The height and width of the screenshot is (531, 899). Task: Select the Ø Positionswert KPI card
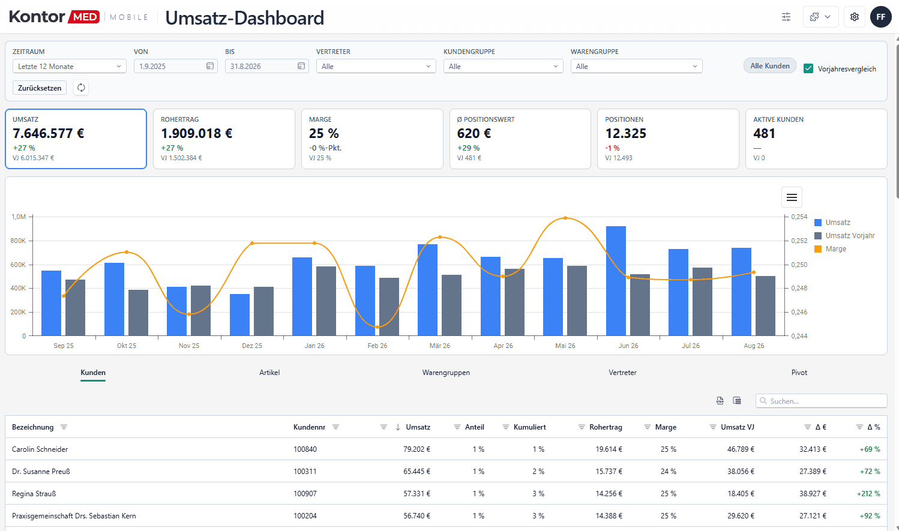(x=520, y=139)
